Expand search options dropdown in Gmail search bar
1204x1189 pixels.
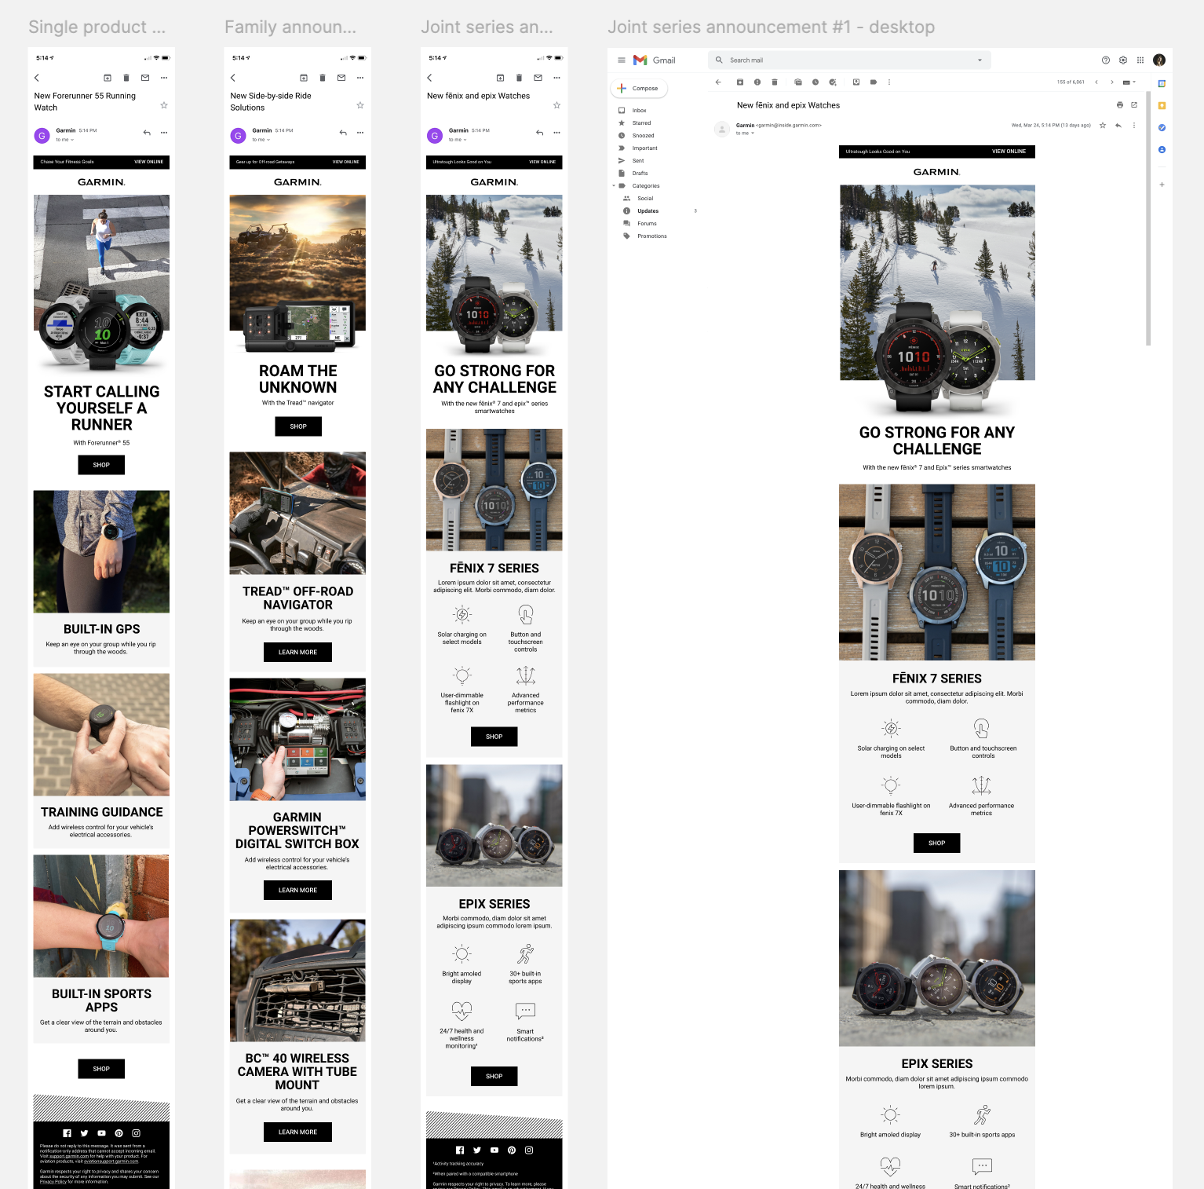pos(980,60)
